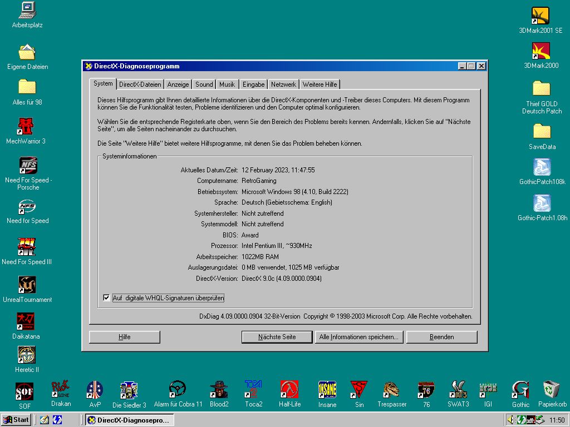
Task: Open the Netzwerk tab
Action: pos(283,85)
